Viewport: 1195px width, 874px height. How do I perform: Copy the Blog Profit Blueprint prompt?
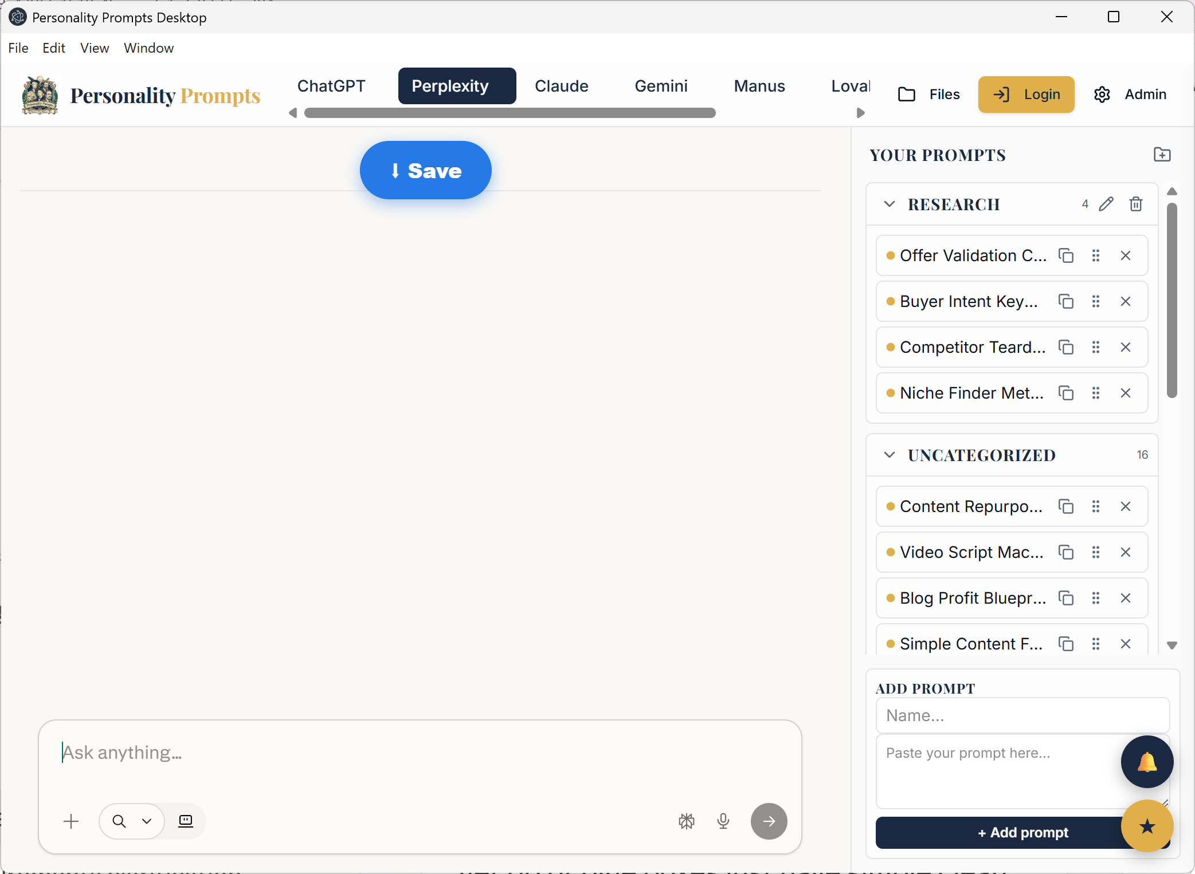click(x=1066, y=598)
